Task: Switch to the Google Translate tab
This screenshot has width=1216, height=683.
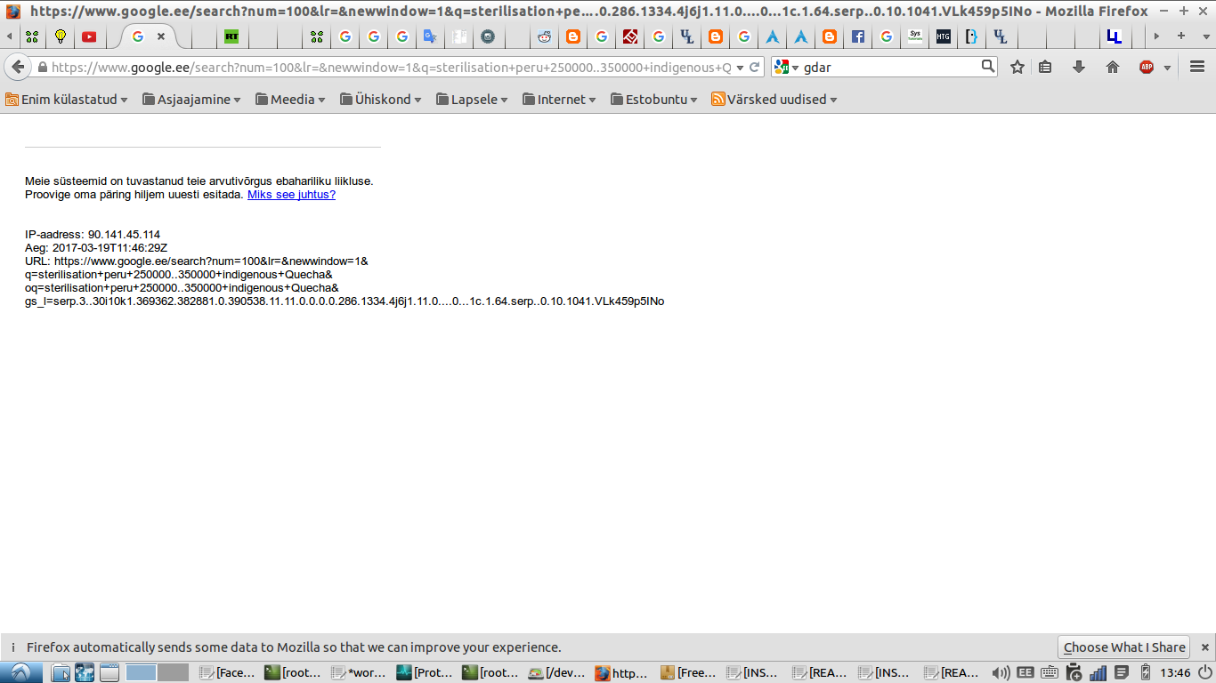Action: 431,36
